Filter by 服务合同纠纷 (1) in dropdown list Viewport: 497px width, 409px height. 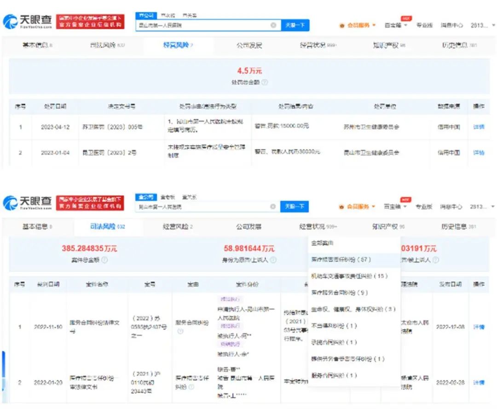click(x=354, y=375)
